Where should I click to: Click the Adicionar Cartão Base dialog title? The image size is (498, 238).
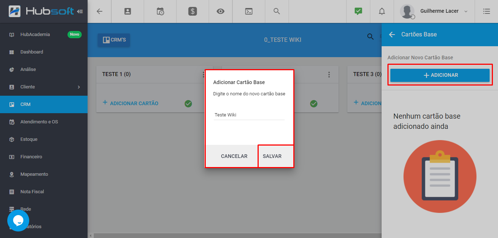239,83
